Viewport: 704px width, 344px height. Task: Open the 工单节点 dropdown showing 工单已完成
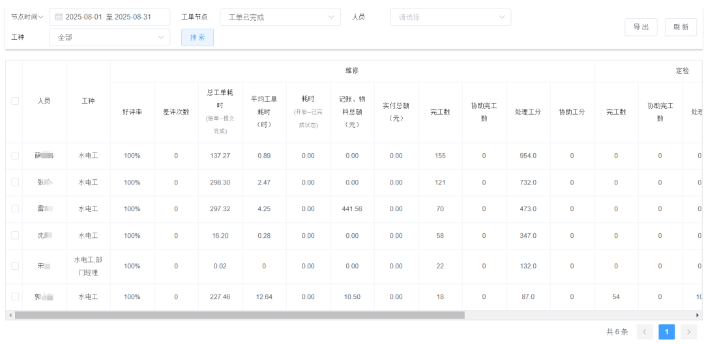tap(280, 17)
